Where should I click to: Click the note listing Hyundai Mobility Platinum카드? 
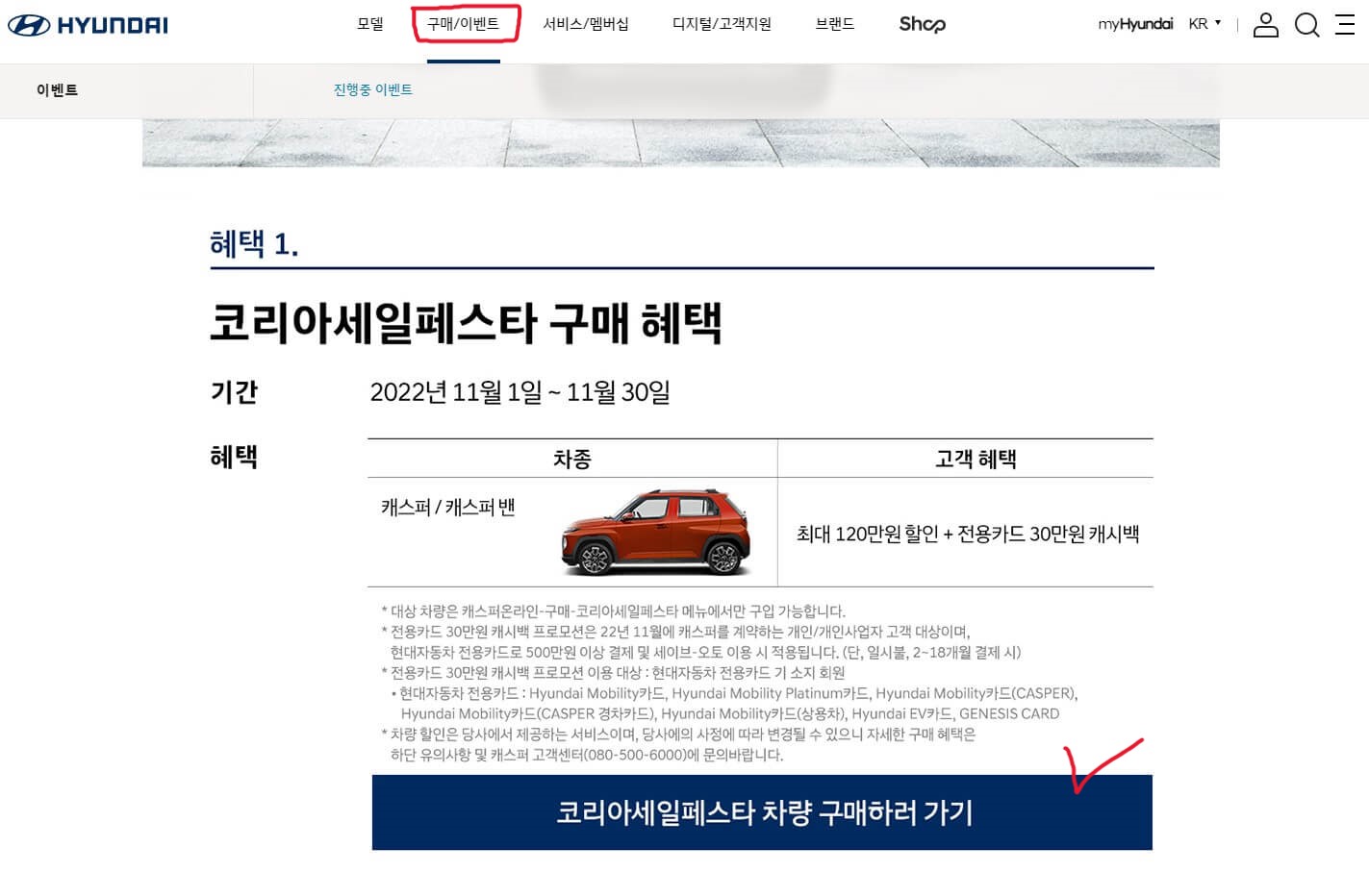click(736, 704)
